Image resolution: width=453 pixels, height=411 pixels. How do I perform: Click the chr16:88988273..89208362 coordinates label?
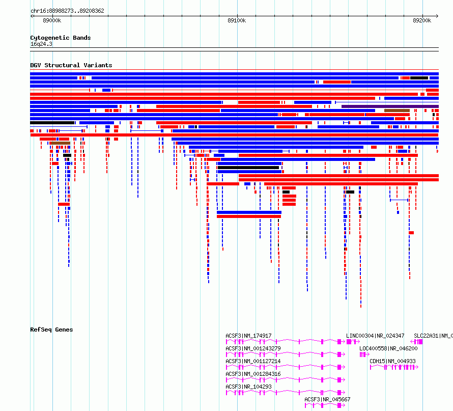click(x=67, y=11)
